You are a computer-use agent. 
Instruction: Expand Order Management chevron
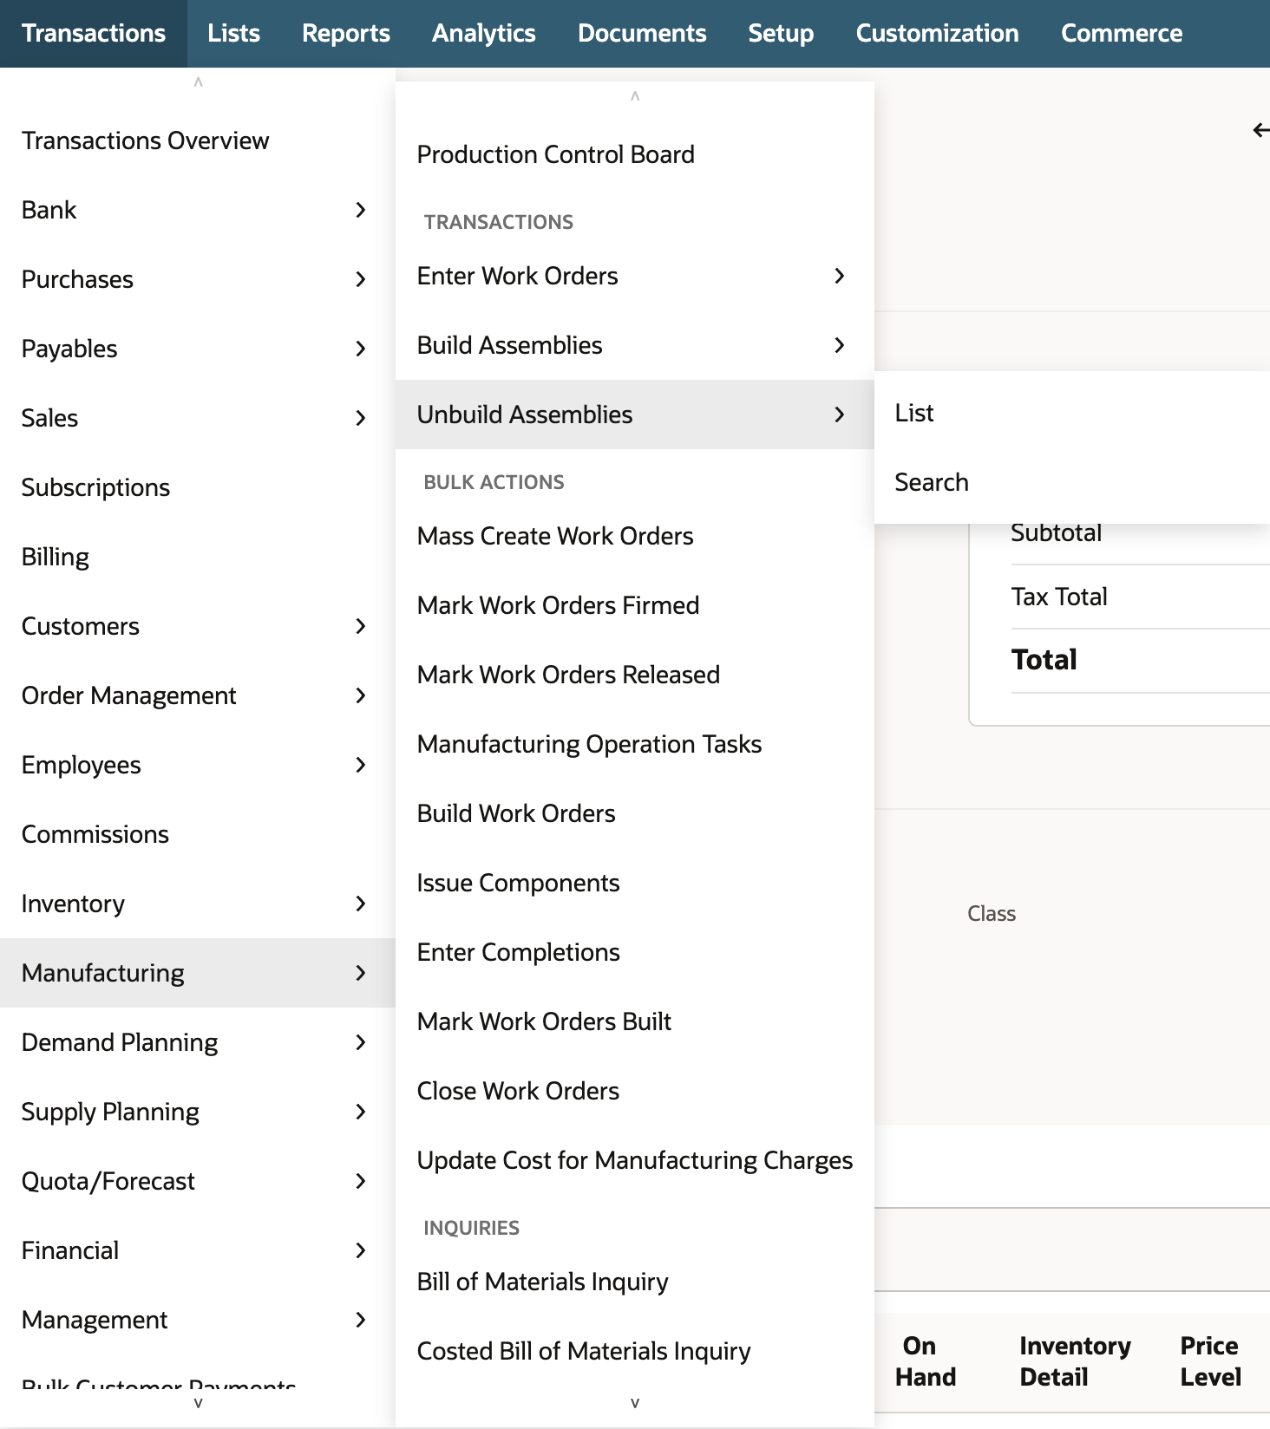(361, 695)
